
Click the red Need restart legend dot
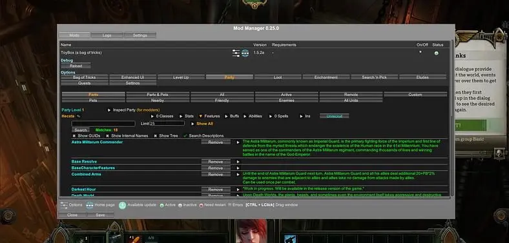202,205
